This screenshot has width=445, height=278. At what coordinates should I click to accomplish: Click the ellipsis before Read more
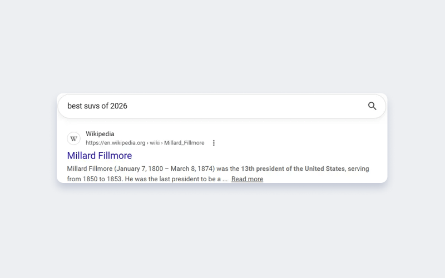point(225,180)
